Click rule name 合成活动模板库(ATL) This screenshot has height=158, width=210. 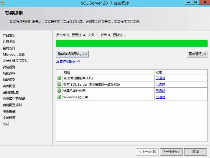(x=78, y=78)
